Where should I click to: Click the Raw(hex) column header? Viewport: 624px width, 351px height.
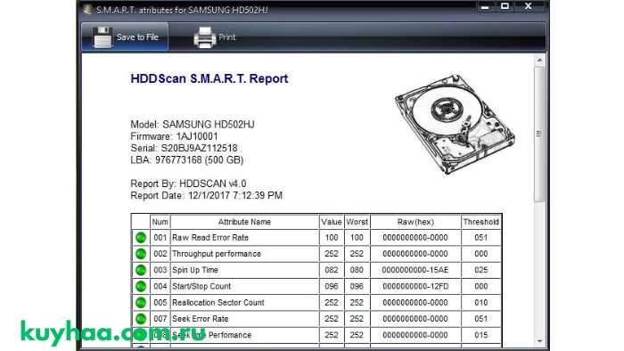(415, 222)
